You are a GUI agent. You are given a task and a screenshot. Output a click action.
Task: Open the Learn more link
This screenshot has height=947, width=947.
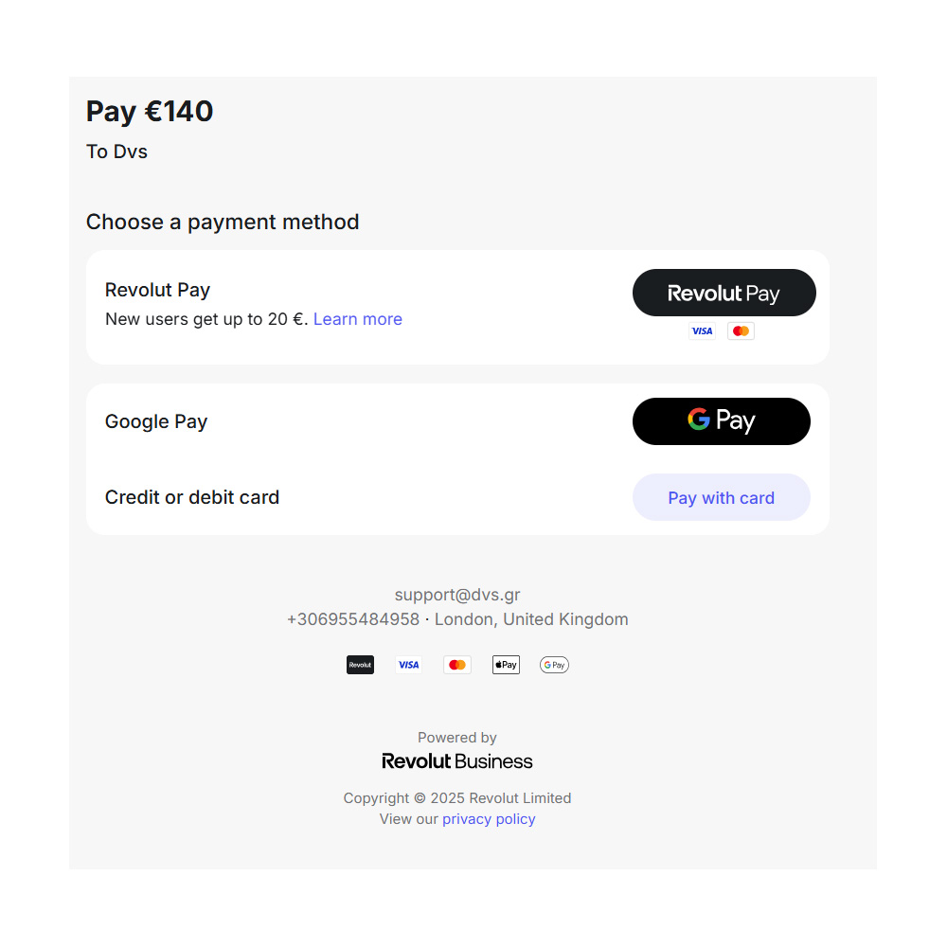pyautogui.click(x=357, y=319)
